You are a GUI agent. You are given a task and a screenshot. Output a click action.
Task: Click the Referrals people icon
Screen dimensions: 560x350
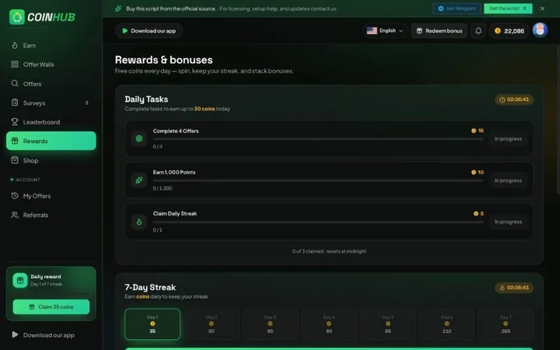15,215
